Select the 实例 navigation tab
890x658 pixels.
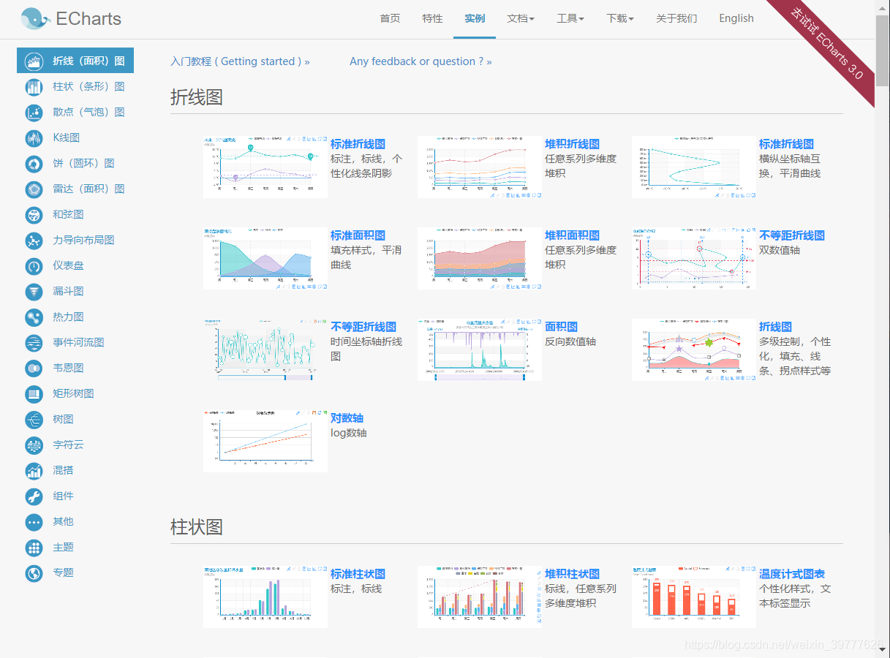click(475, 18)
